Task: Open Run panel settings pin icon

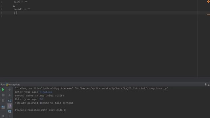Action: pos(205,84)
